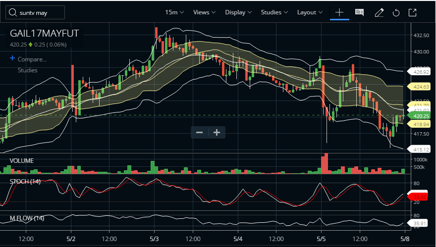Open the Studies menu in toolbar
Image resolution: width=436 pixels, height=247 pixels.
(274, 12)
